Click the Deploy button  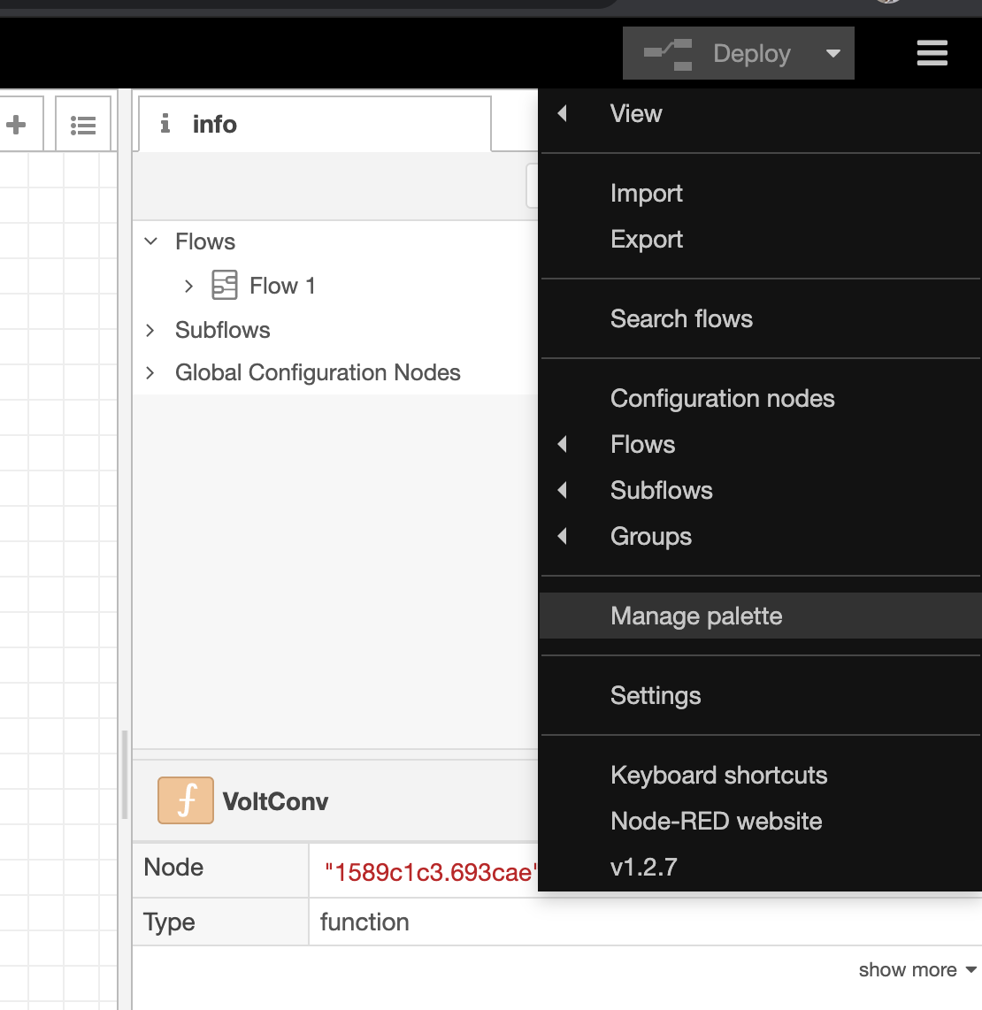pyautogui.click(x=751, y=53)
